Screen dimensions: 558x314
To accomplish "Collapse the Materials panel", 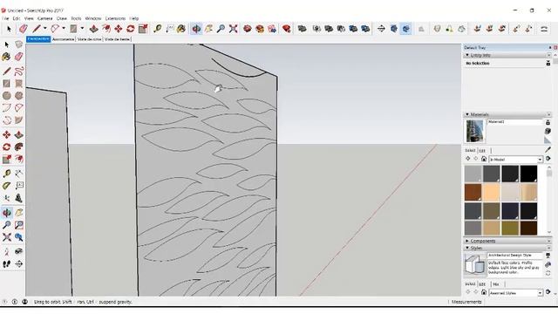I will pyautogui.click(x=467, y=114).
